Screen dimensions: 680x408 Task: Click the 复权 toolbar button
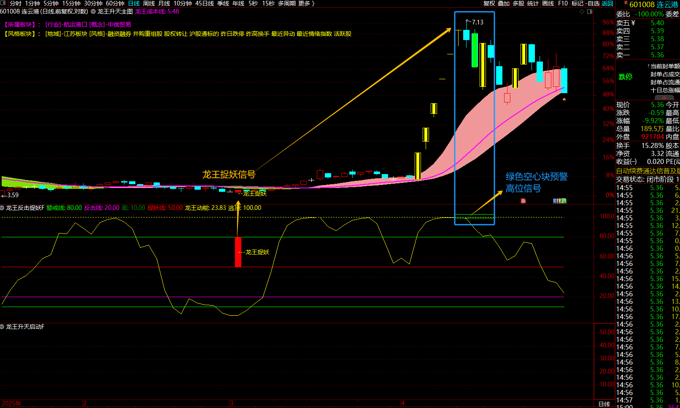pos(489,3)
